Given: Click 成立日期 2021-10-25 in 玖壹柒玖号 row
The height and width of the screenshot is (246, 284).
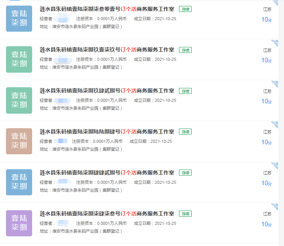Looking at the screenshot, I should click(155, 59).
